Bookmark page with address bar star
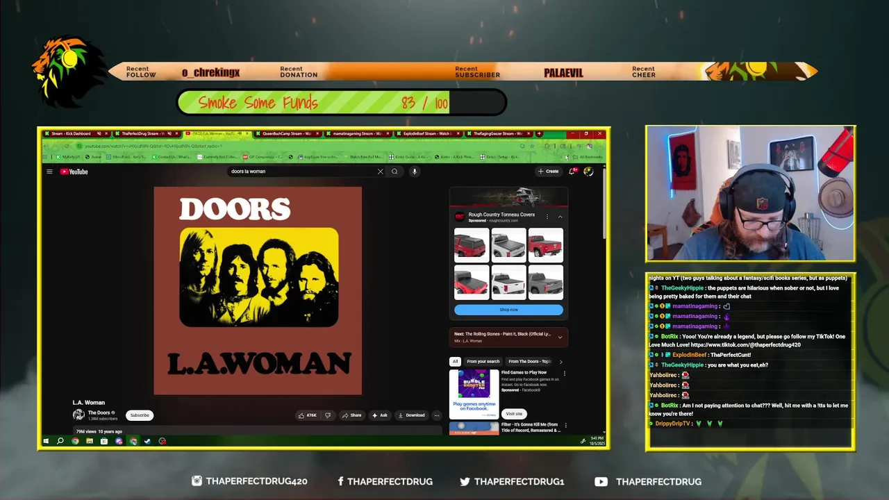The image size is (889, 500). (x=532, y=146)
